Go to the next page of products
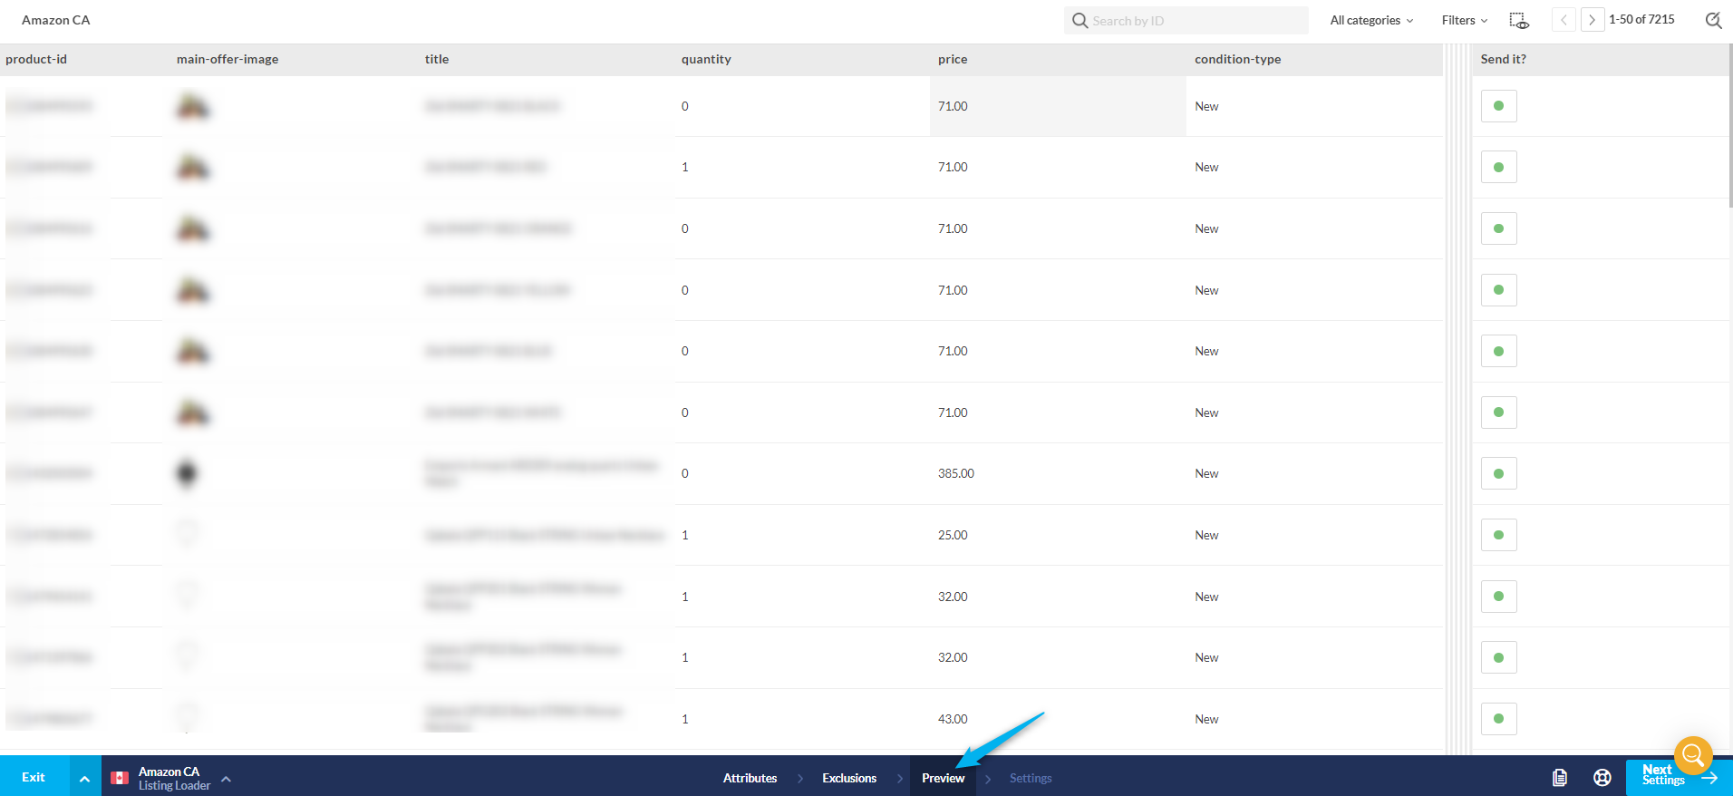This screenshot has width=1733, height=796. pyautogui.click(x=1592, y=20)
